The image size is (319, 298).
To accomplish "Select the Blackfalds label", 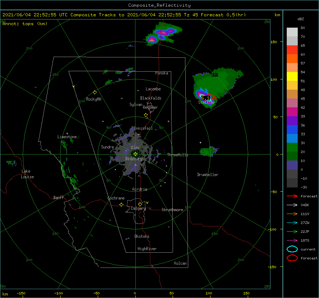I will coord(151,98).
